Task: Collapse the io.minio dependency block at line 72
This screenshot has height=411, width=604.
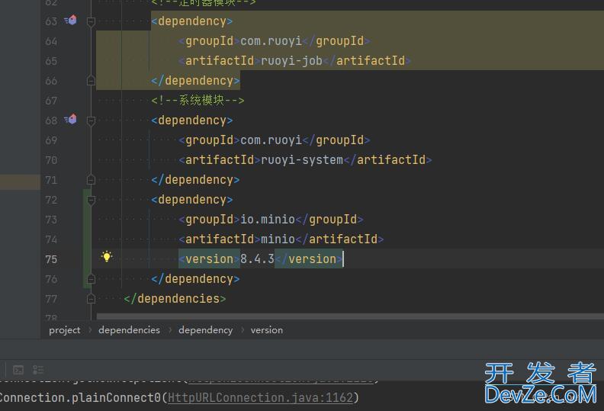Action: [x=91, y=201]
